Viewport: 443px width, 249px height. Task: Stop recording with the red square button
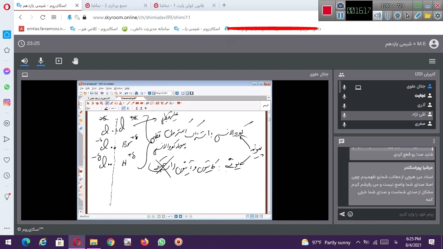pos(327,10)
